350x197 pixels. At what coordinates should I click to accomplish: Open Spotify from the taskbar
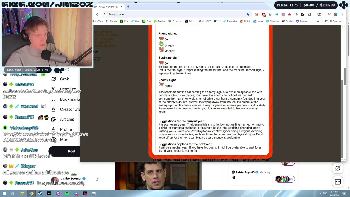coord(67,193)
